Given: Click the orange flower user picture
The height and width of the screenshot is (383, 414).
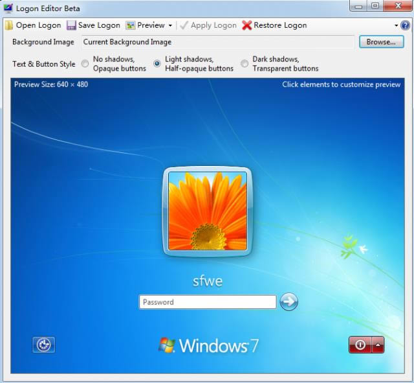Looking at the screenshot, I should pyautogui.click(x=208, y=212).
